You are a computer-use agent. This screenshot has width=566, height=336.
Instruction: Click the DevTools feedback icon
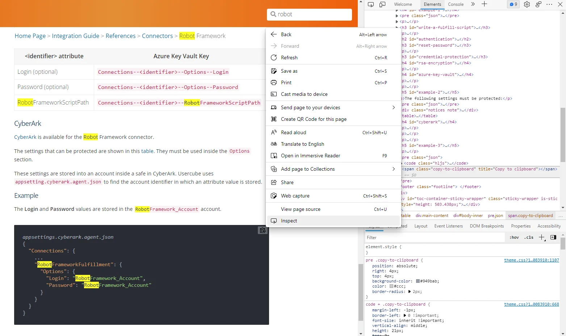[x=538, y=4]
